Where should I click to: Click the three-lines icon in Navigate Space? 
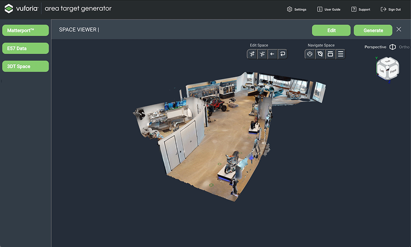click(340, 54)
